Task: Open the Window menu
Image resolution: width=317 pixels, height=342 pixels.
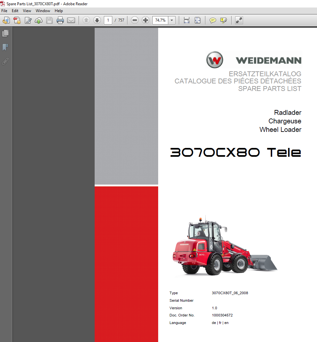Action: 43,11
